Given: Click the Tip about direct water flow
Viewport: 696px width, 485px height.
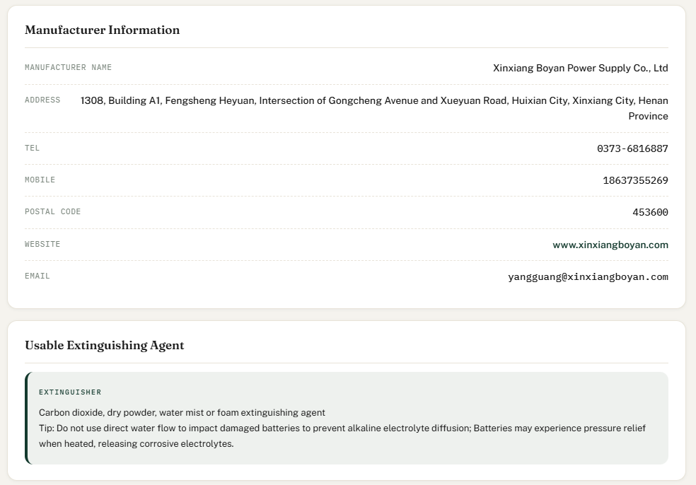Looking at the screenshot, I should click(342, 436).
